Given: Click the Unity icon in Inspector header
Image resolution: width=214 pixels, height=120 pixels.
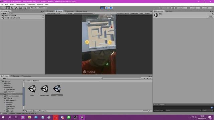Looking at the screenshot, I should [156, 15].
